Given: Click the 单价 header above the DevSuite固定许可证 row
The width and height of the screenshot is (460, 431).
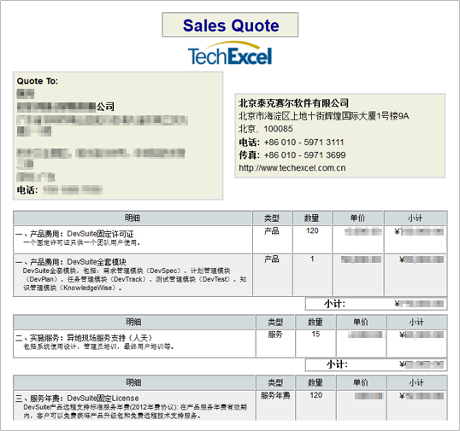Looking at the screenshot, I should [357, 218].
